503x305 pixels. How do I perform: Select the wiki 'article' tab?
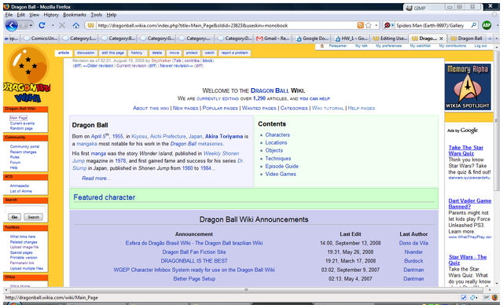(x=64, y=53)
